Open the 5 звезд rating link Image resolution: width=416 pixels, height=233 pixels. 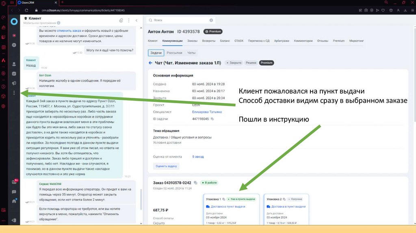[x=198, y=157]
